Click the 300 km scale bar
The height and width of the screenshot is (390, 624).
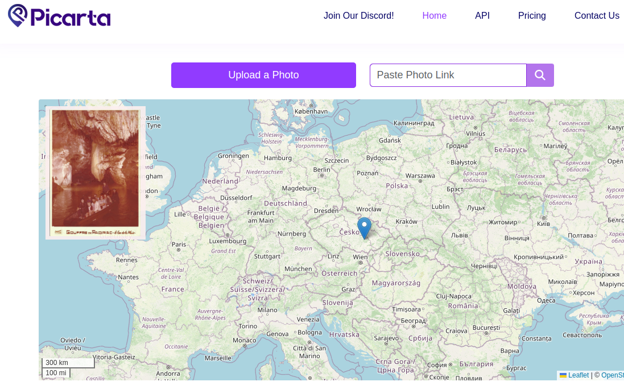(68, 363)
